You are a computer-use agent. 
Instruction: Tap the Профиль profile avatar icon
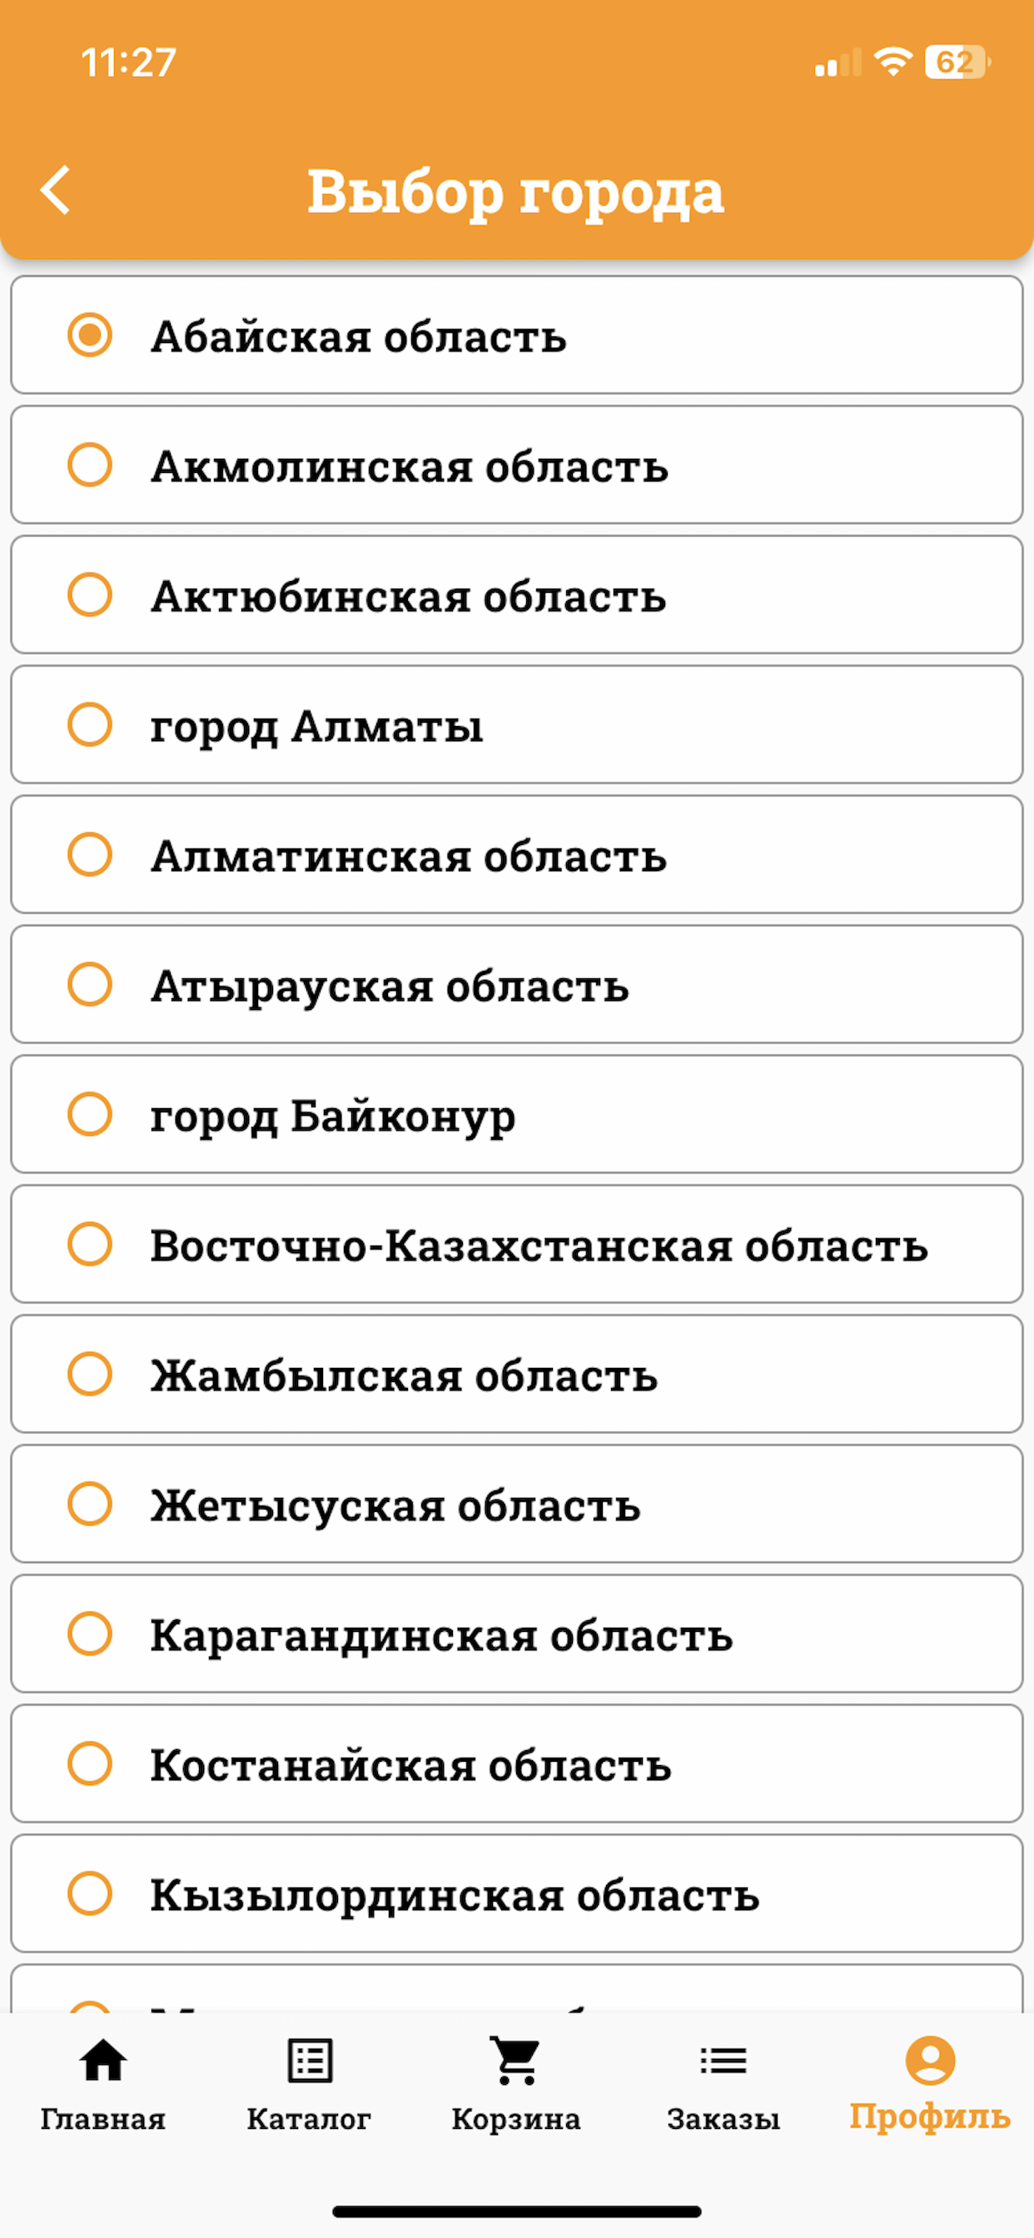click(930, 2060)
